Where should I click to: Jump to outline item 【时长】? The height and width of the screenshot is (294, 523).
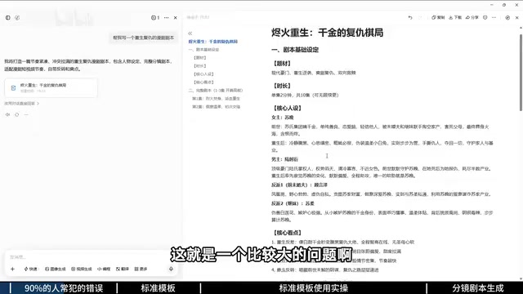199,66
